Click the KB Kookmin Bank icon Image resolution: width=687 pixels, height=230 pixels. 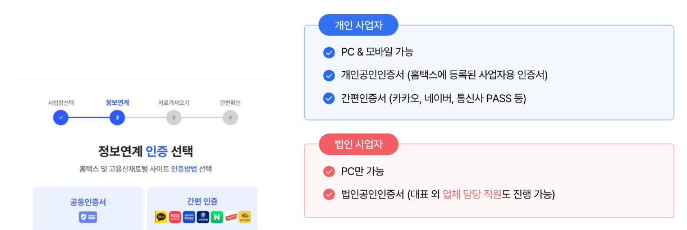(245, 217)
